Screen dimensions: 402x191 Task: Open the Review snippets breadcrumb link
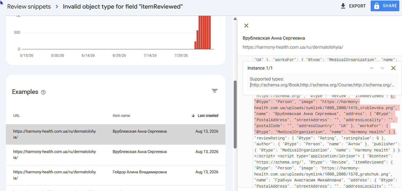[x=29, y=7]
